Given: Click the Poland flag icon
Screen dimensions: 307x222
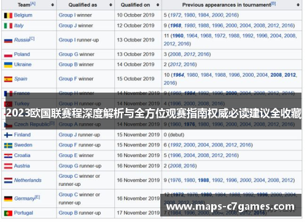Looking at the screenshot, I should click(x=8, y=55).
